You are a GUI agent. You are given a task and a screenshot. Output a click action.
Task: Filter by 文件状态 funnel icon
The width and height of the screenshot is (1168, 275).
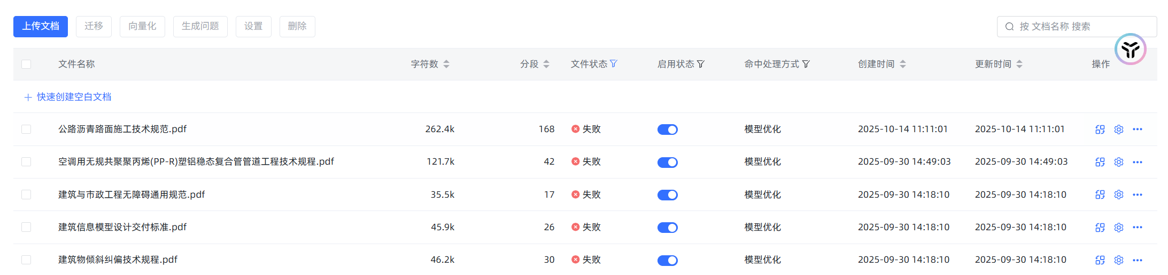pos(614,64)
